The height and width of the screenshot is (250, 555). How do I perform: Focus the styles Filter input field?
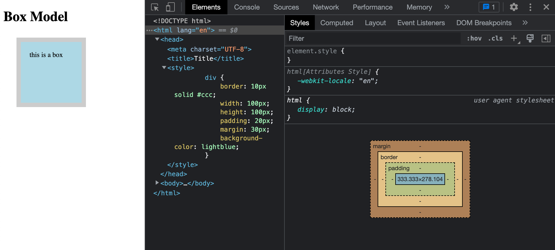[373, 38]
